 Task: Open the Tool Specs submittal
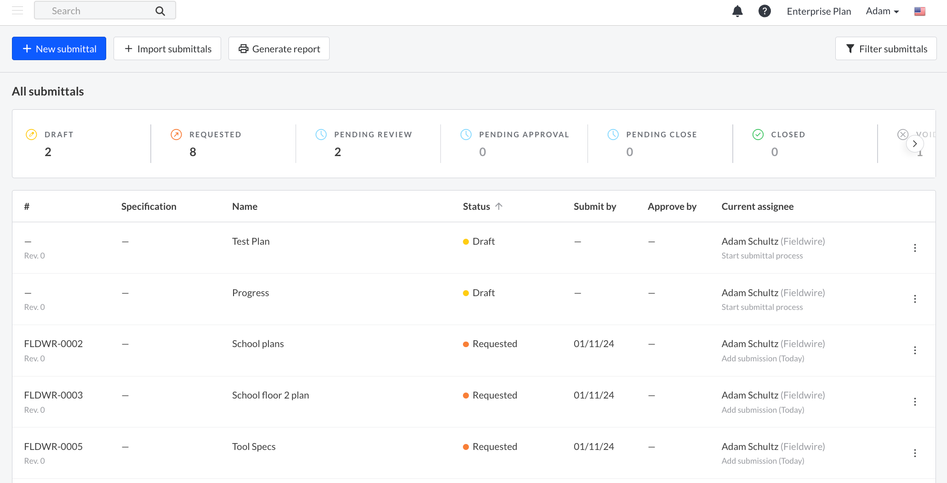[254, 447]
